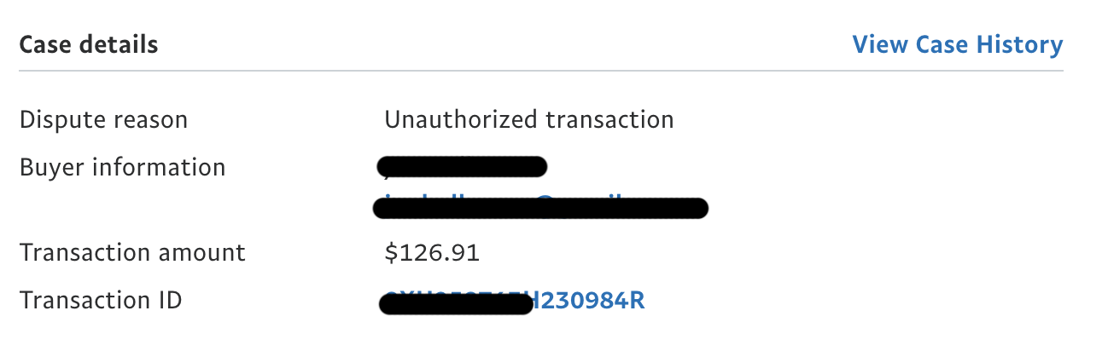
Task: Click the Buyer information label
Action: pos(122,167)
